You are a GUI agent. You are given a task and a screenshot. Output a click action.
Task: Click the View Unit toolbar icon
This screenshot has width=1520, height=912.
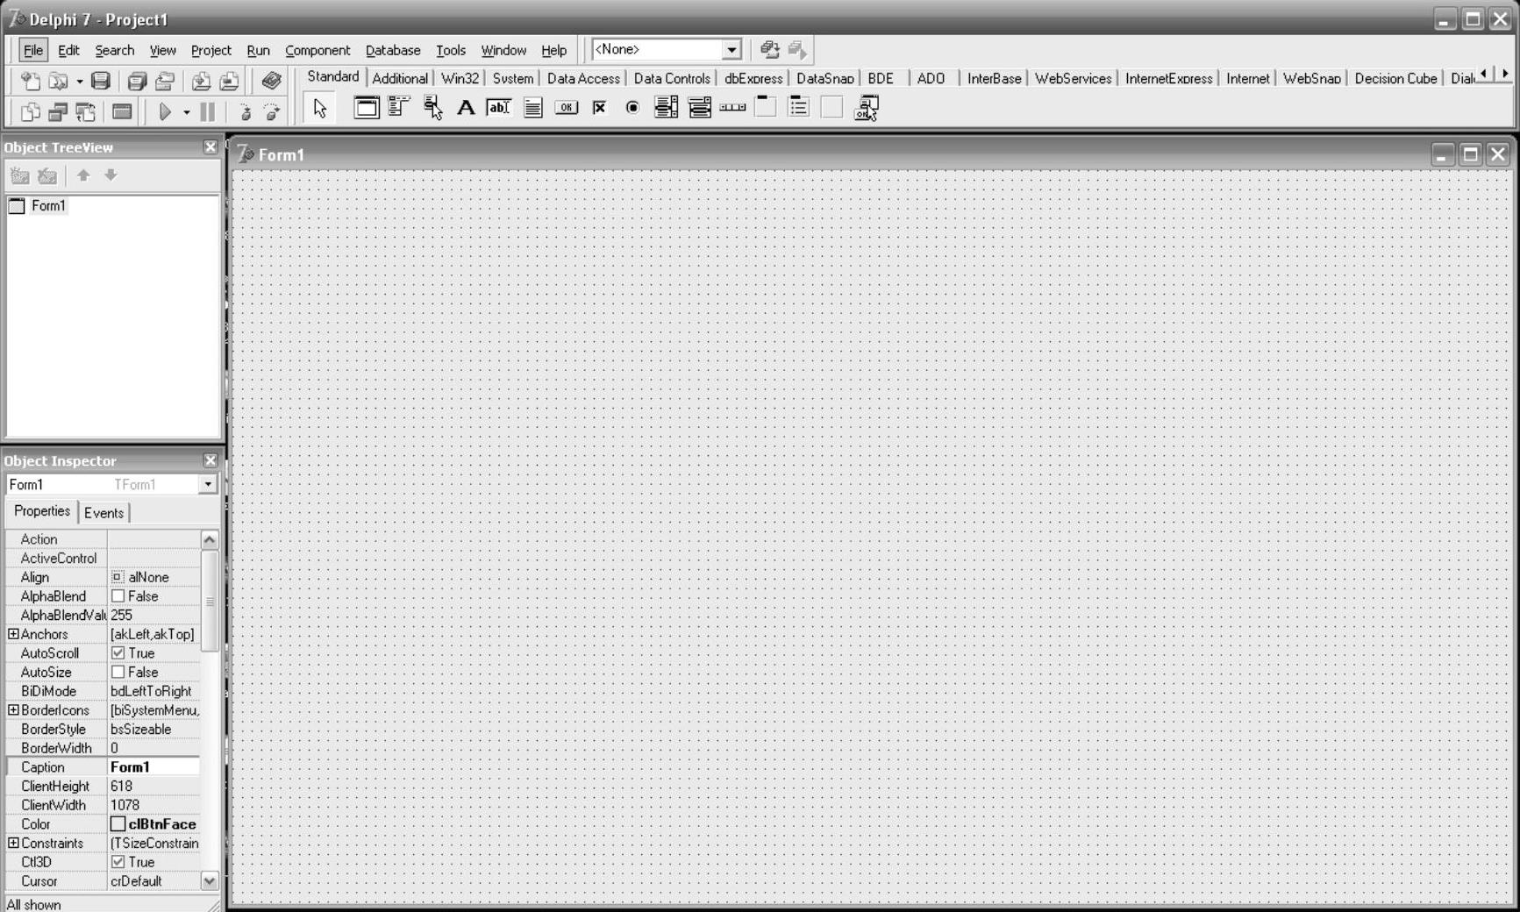coord(31,111)
